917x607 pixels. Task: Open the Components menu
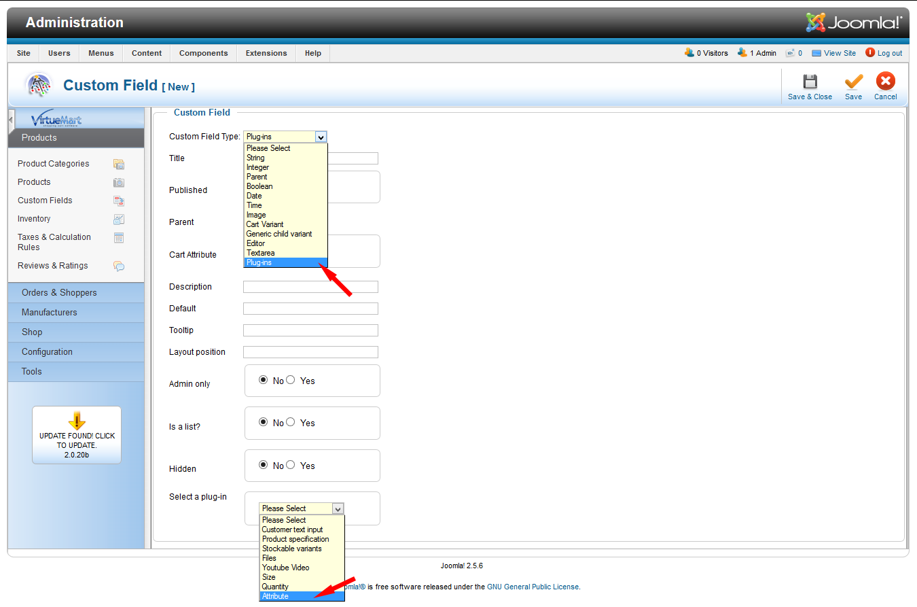[204, 53]
